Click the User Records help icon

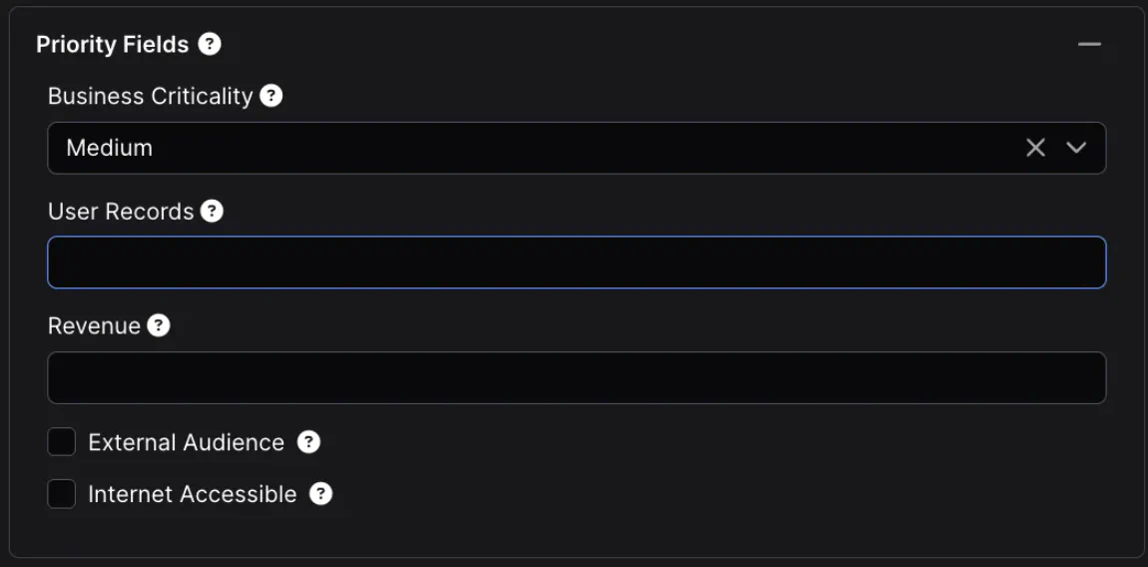point(212,211)
